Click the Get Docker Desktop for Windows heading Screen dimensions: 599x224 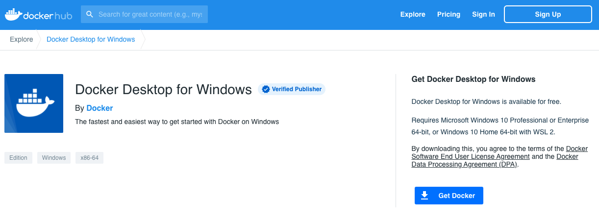click(x=474, y=79)
